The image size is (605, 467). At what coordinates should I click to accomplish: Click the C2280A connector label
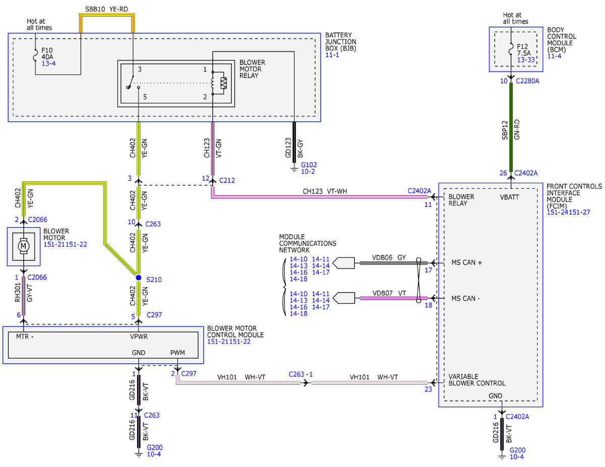click(x=527, y=81)
